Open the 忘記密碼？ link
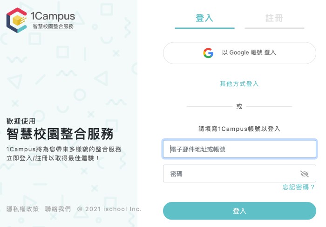This screenshot has width=326, height=227. pos(299,187)
